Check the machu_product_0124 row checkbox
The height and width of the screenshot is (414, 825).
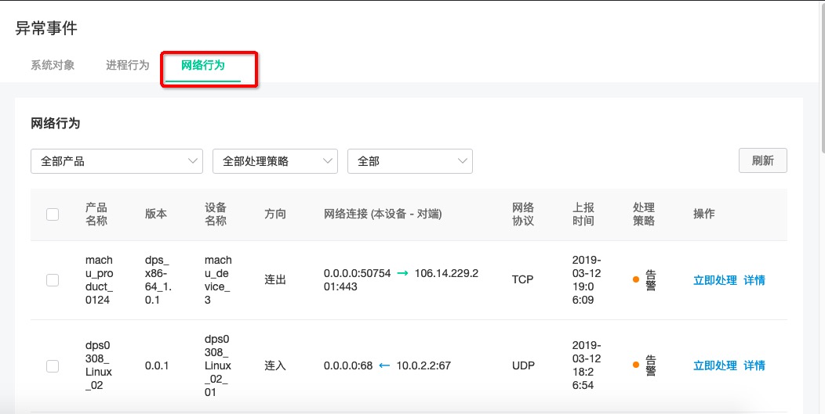(53, 280)
